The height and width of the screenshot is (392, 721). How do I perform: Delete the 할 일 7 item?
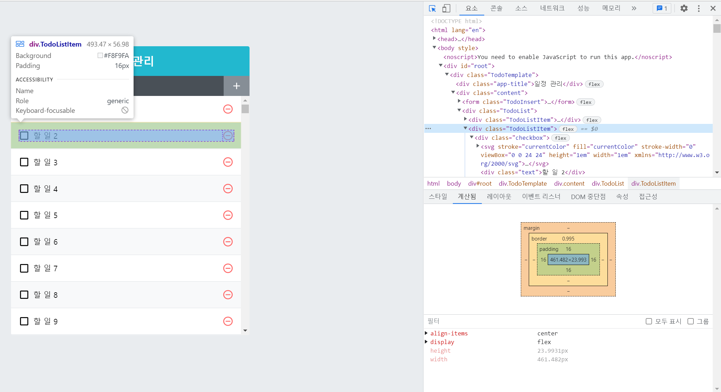pyautogui.click(x=228, y=268)
